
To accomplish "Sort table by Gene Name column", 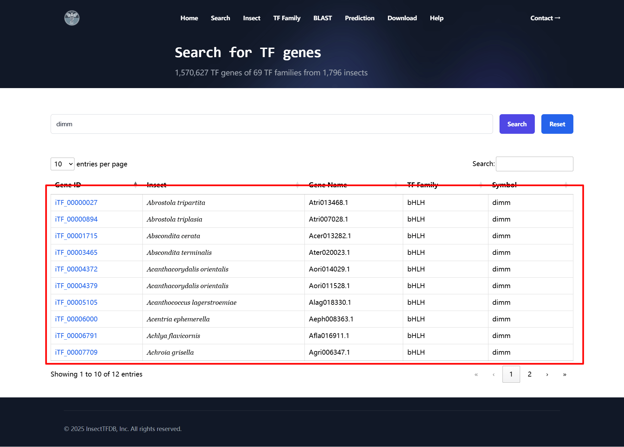I will tap(328, 185).
